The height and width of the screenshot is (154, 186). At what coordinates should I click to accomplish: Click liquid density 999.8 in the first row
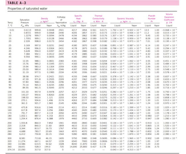[x=38, y=30]
